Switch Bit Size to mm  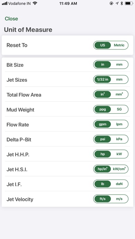(x=119, y=65)
